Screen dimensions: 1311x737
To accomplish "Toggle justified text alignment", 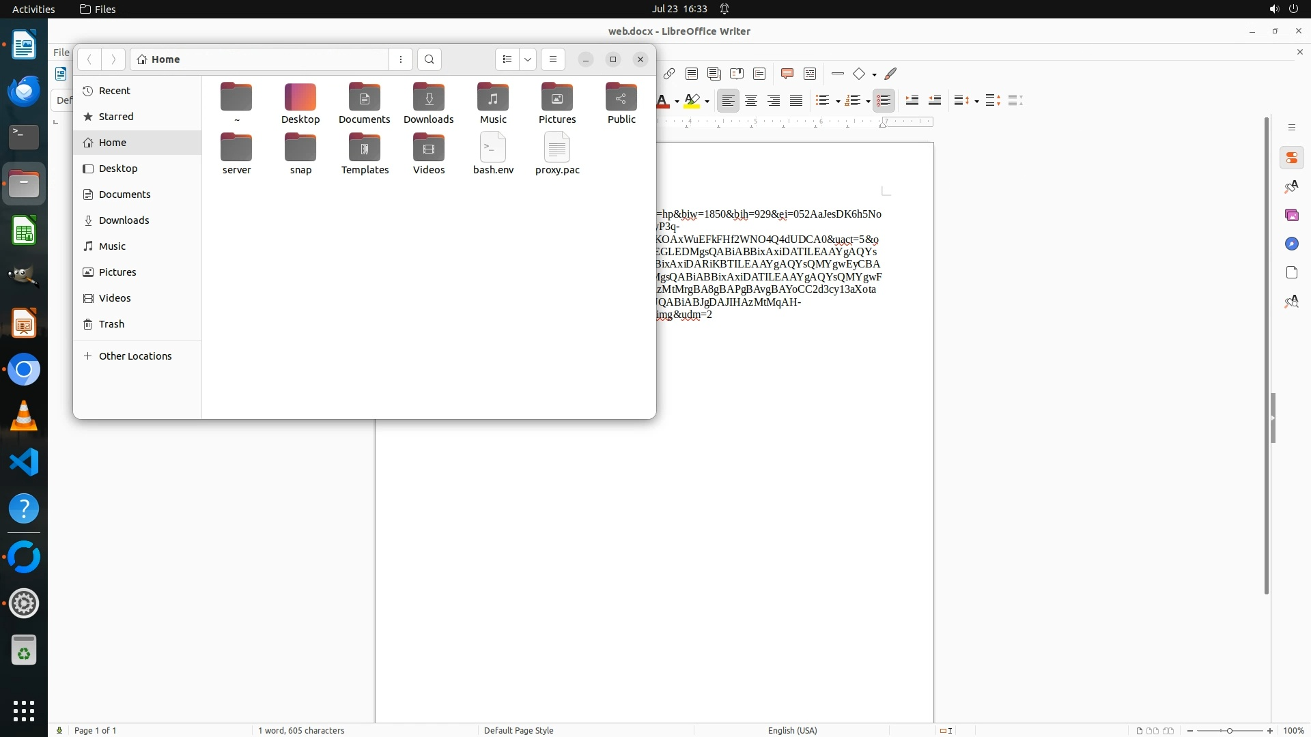I will pos(796,100).
